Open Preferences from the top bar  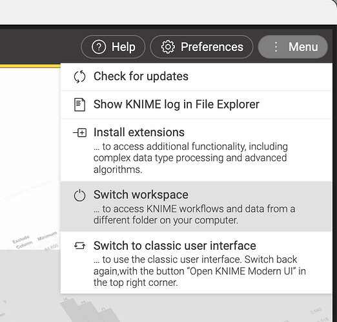click(201, 47)
